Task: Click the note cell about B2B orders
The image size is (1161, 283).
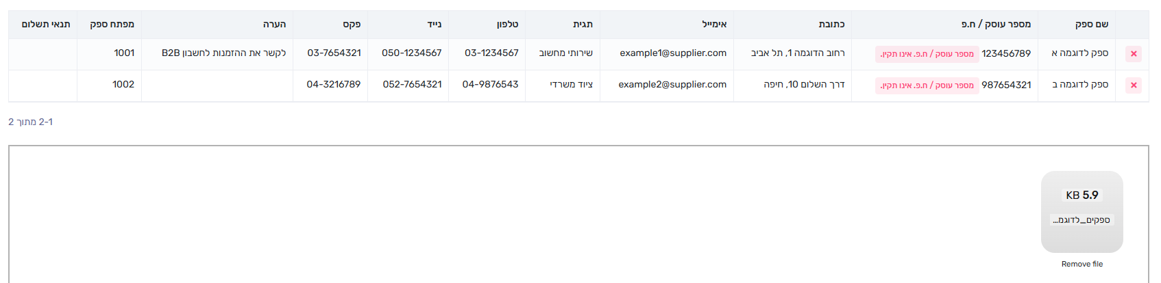Action: 217,54
